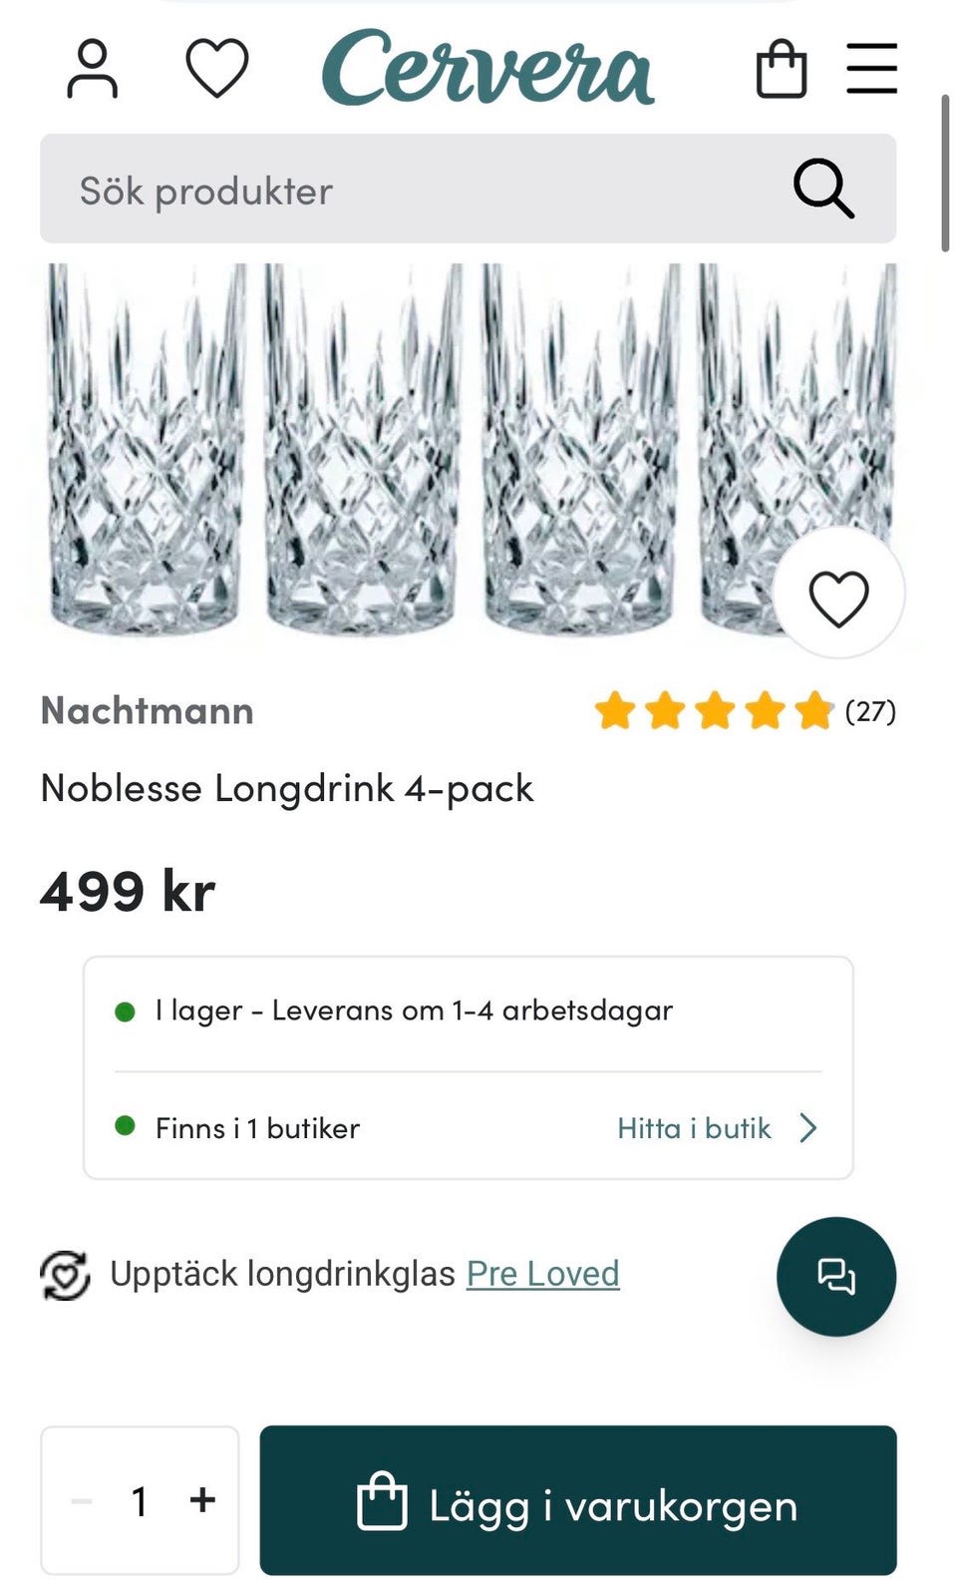Open the user account icon
This screenshot has width=957, height=1592.
tap(92, 69)
